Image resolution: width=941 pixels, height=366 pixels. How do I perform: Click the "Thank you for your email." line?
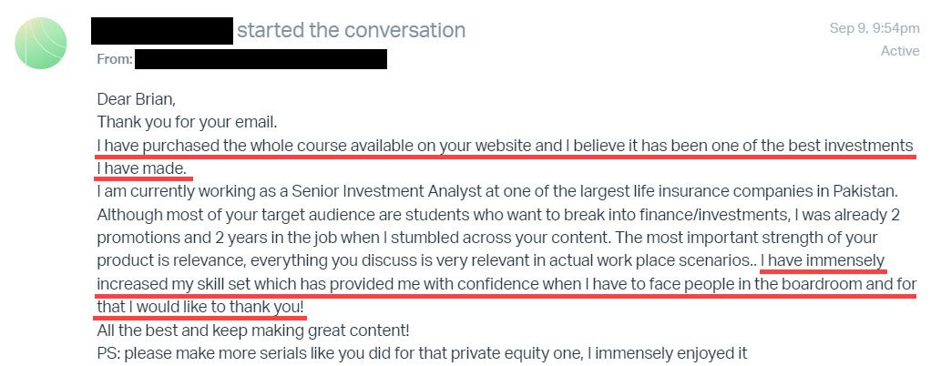[186, 121]
